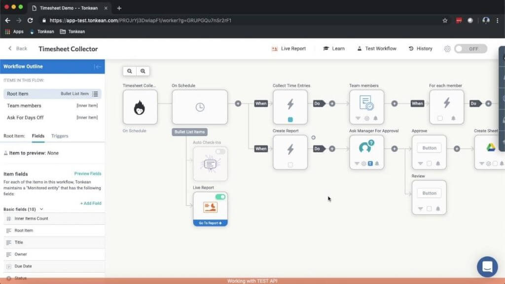Screen dimensions: 505x284
Task: Select Ask For Days Off in outline
Action: pyautogui.click(x=52, y=117)
